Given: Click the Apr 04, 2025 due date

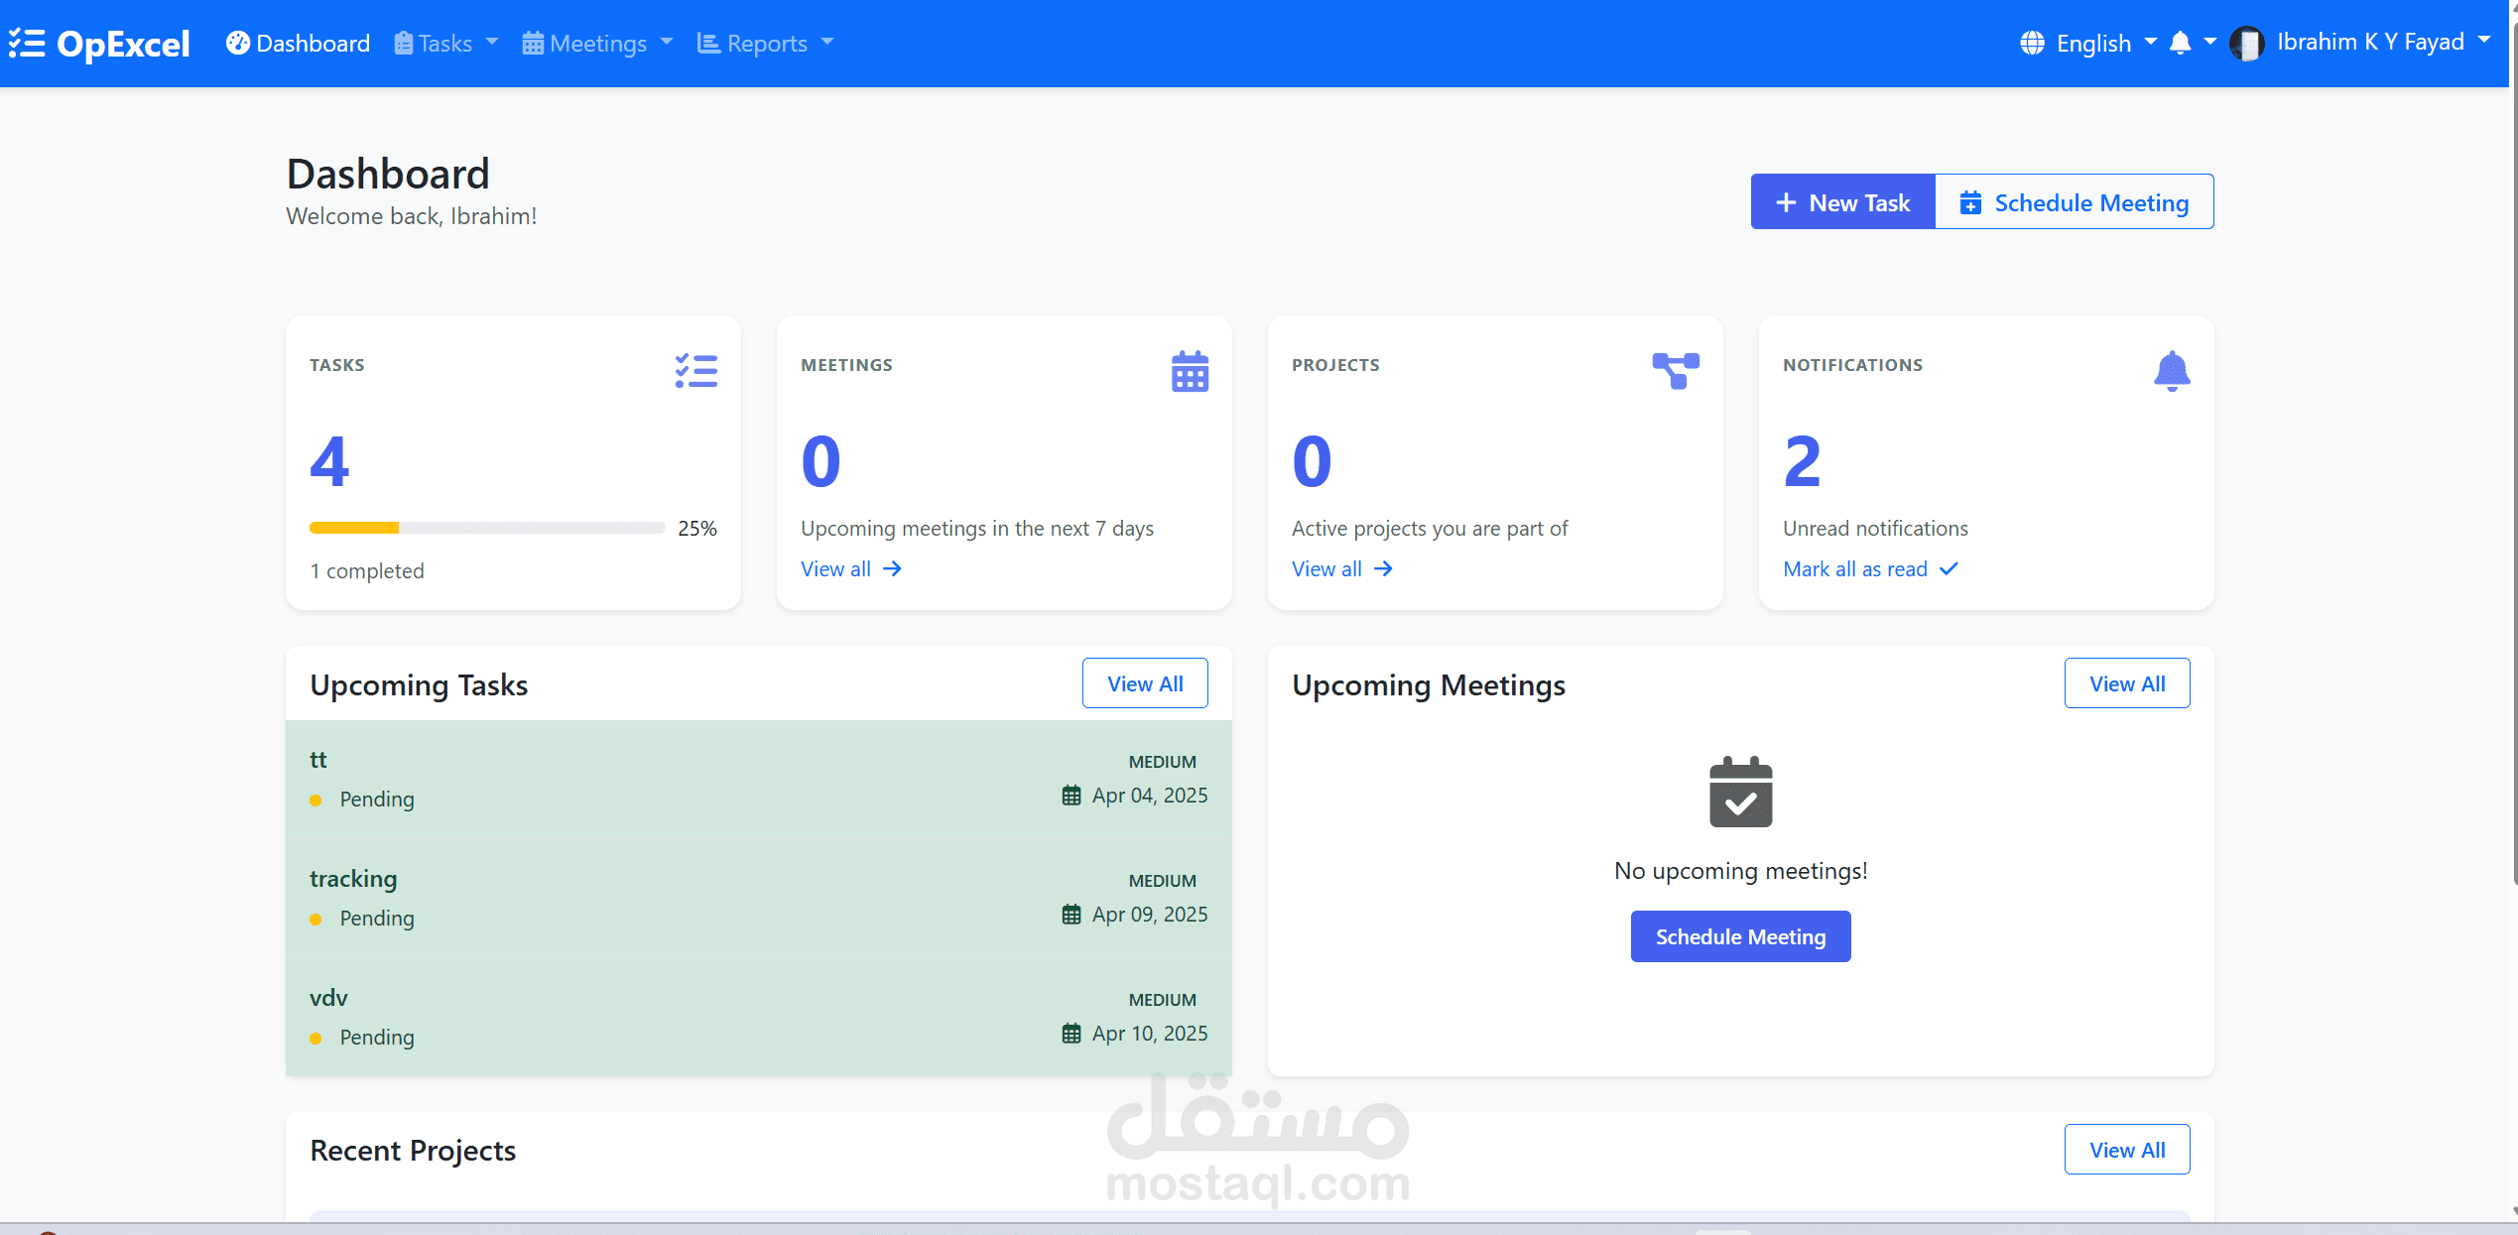Looking at the screenshot, I should (x=1150, y=796).
